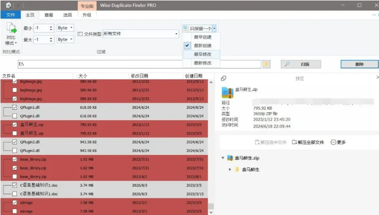Close the preview panel
This screenshot has height=215, width=379.
click(377, 77)
